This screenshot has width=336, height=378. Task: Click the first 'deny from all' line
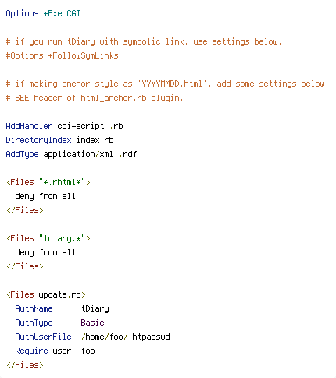(45, 196)
